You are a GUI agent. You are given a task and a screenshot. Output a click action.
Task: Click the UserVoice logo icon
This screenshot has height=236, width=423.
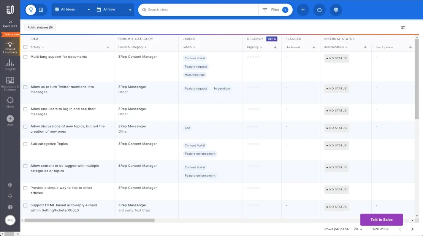10,10
